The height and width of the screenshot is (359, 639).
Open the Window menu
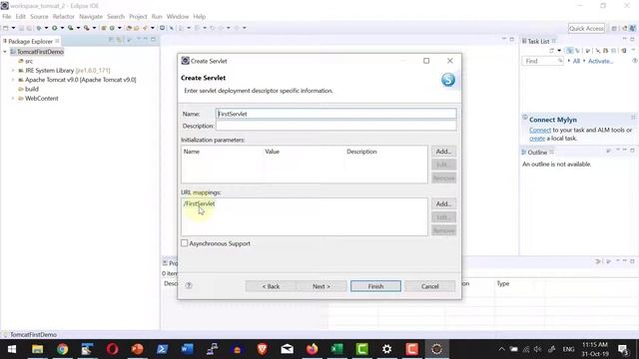(178, 16)
